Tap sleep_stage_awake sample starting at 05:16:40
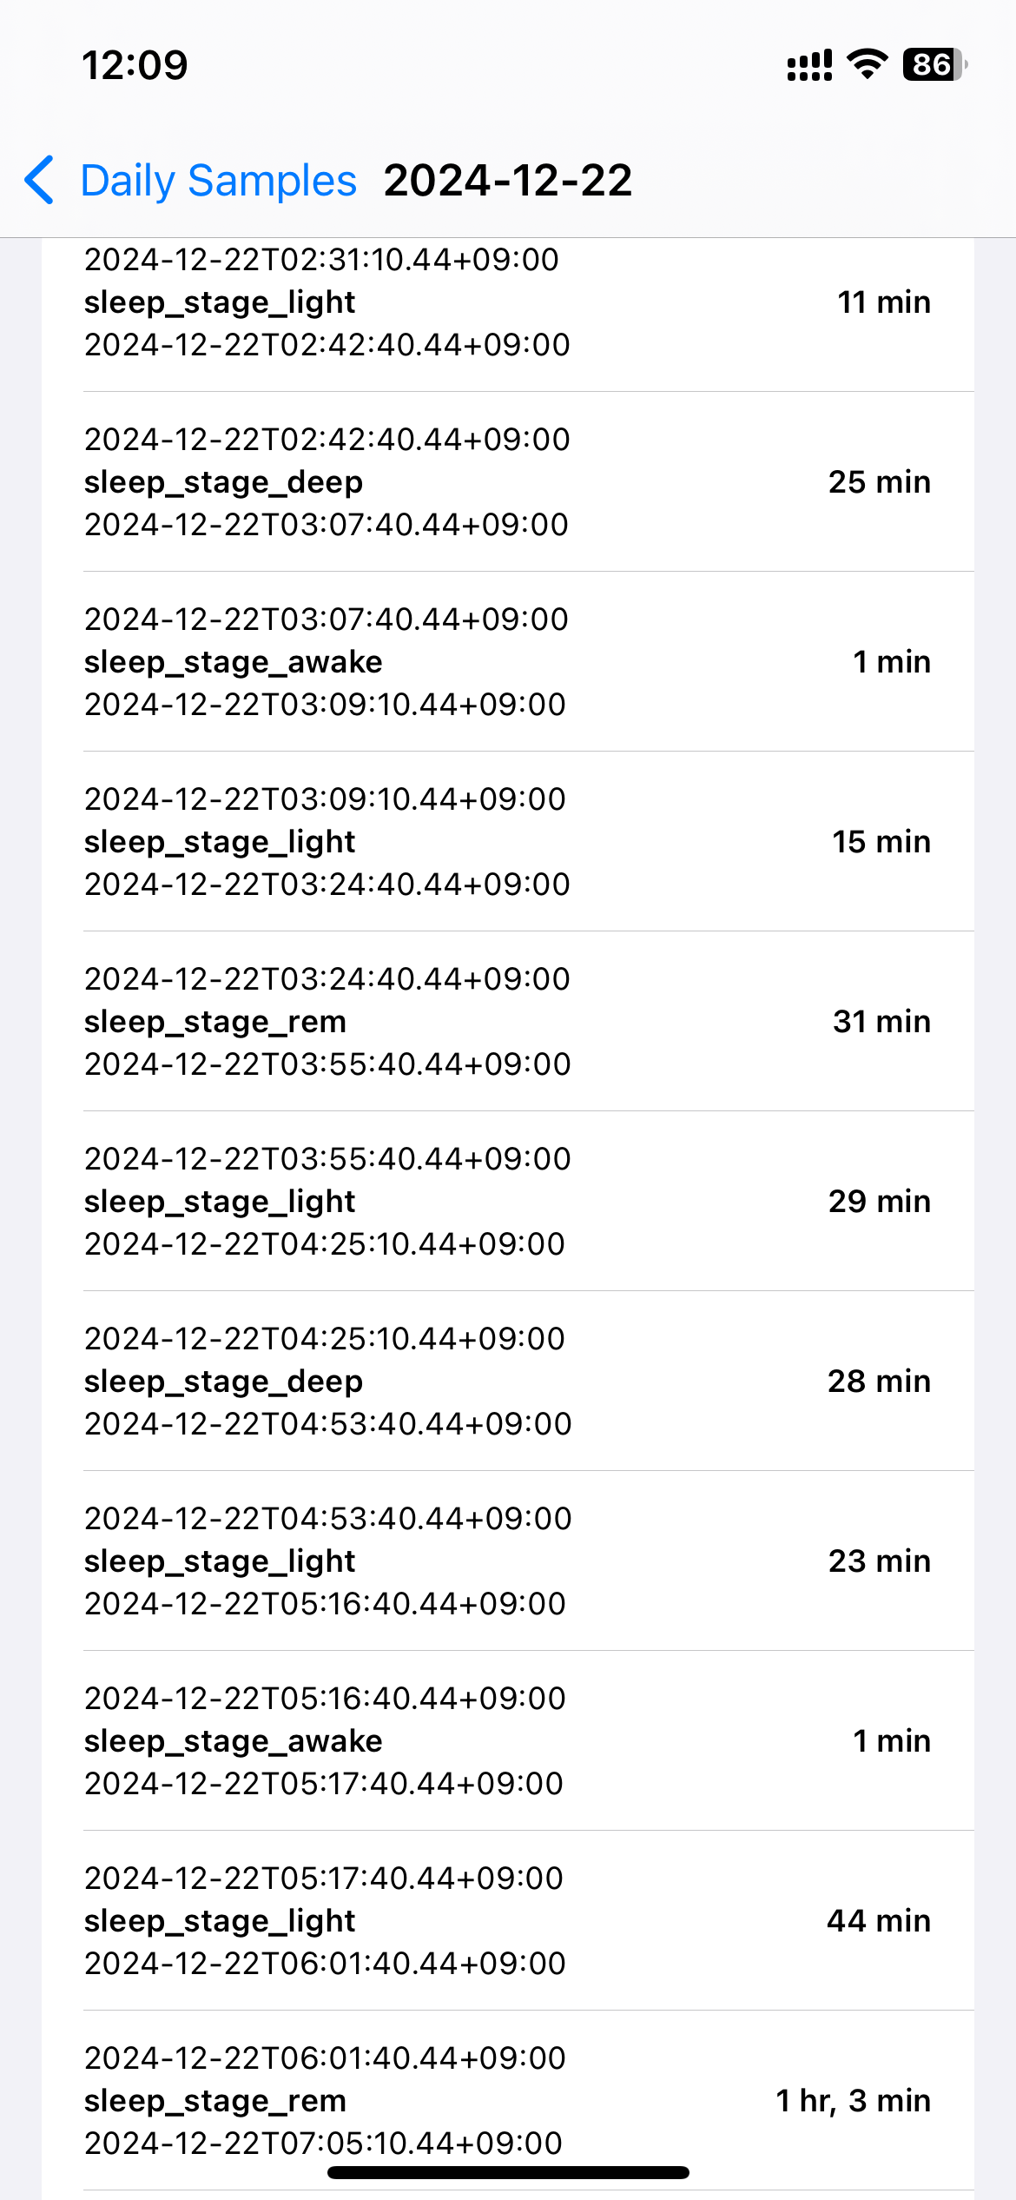 tap(507, 1741)
